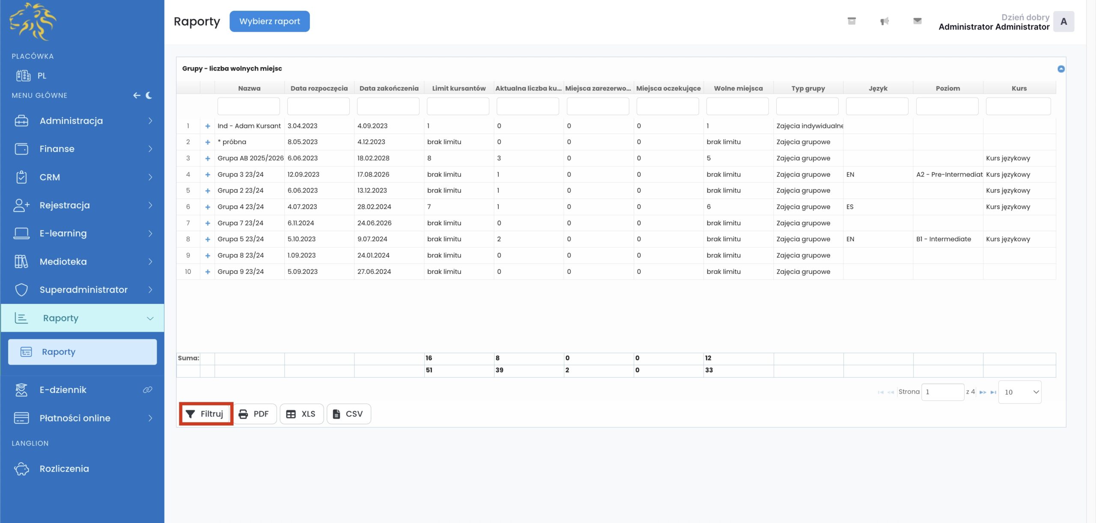This screenshot has width=1096, height=523.
Task: Click the archive box icon in header
Action: (x=852, y=21)
